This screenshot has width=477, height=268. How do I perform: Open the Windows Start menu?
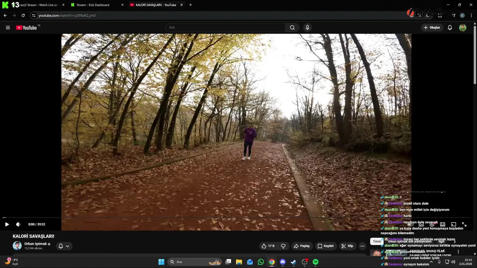161,262
